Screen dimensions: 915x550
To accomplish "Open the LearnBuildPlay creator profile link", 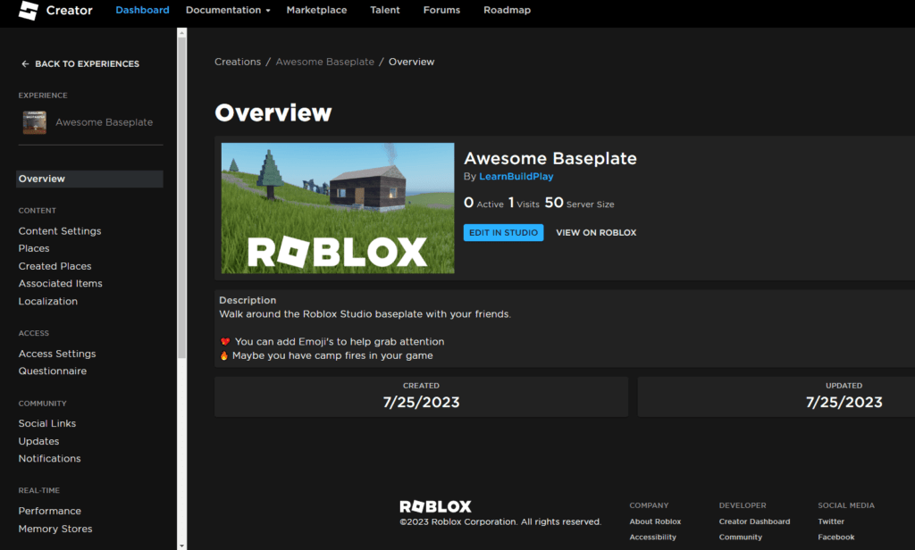I will pos(516,176).
